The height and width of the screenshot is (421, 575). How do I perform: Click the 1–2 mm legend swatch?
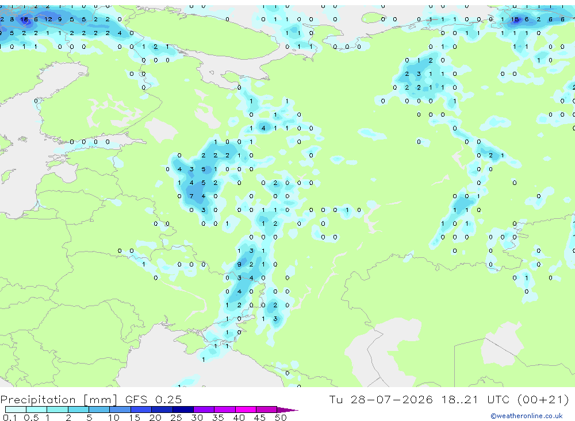(x=57, y=410)
